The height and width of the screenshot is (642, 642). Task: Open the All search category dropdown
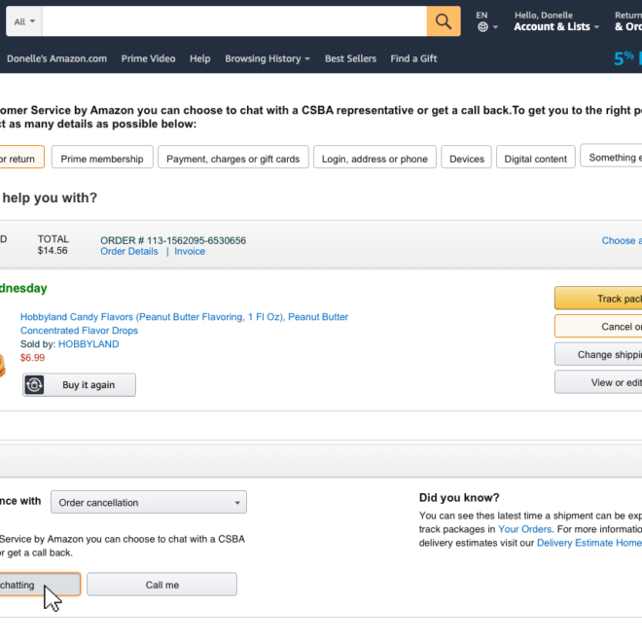pos(24,21)
